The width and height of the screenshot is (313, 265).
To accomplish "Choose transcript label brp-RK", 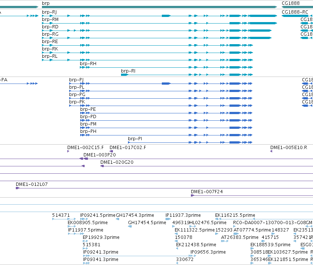I will (50, 49).
